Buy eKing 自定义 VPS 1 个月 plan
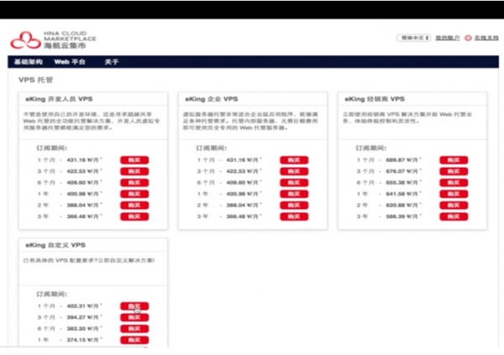The width and height of the screenshot is (504, 355). pyautogui.click(x=134, y=306)
